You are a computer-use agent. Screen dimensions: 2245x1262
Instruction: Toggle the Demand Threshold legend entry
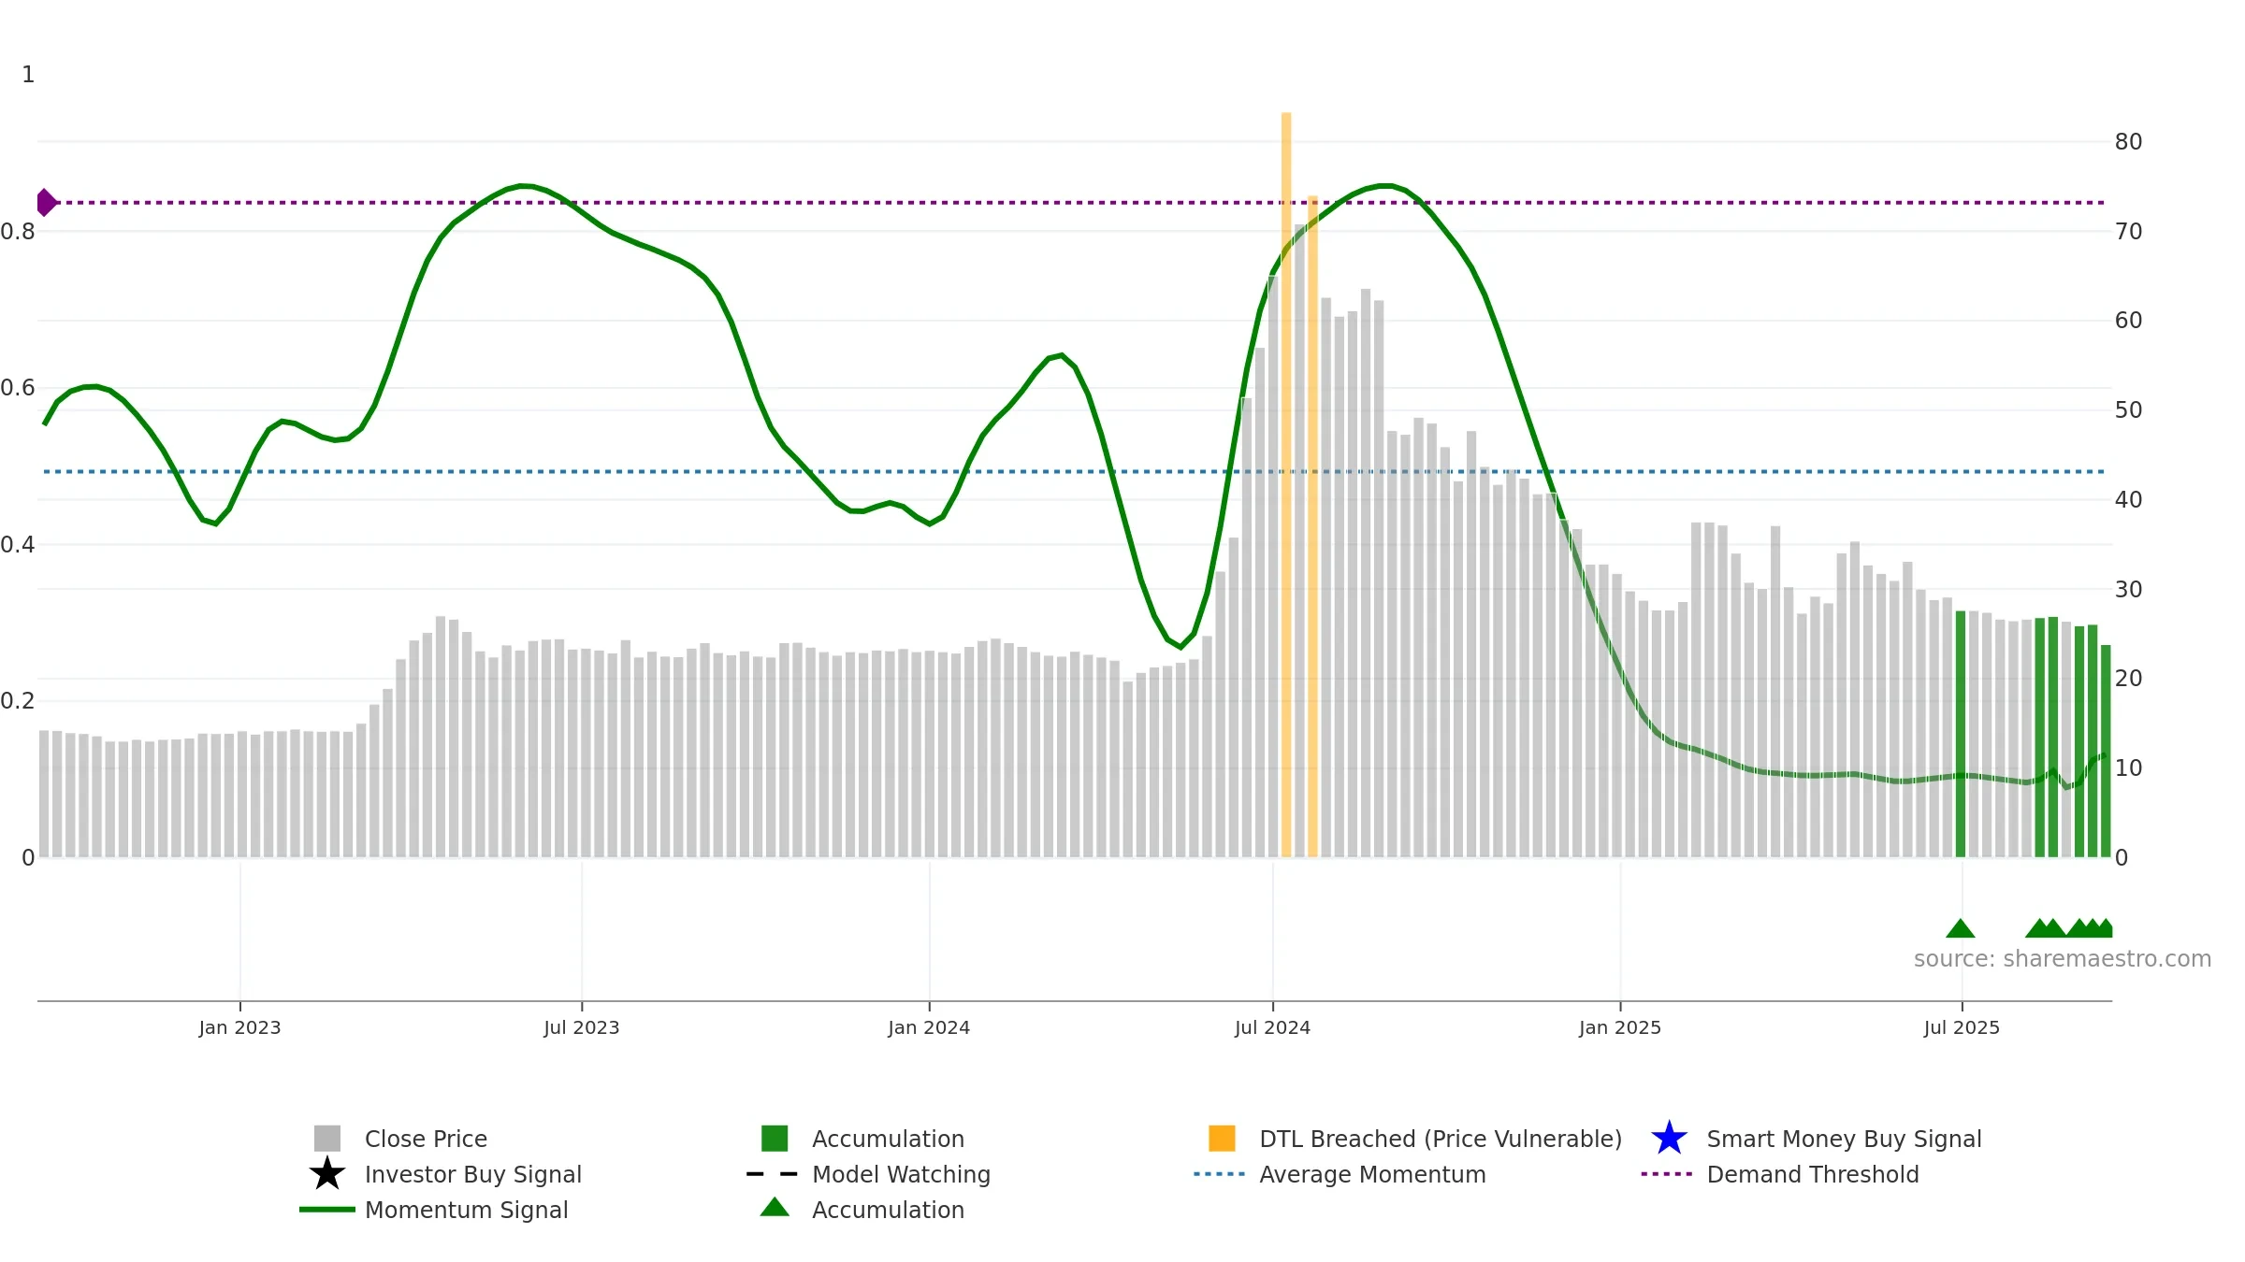click(x=1780, y=1173)
